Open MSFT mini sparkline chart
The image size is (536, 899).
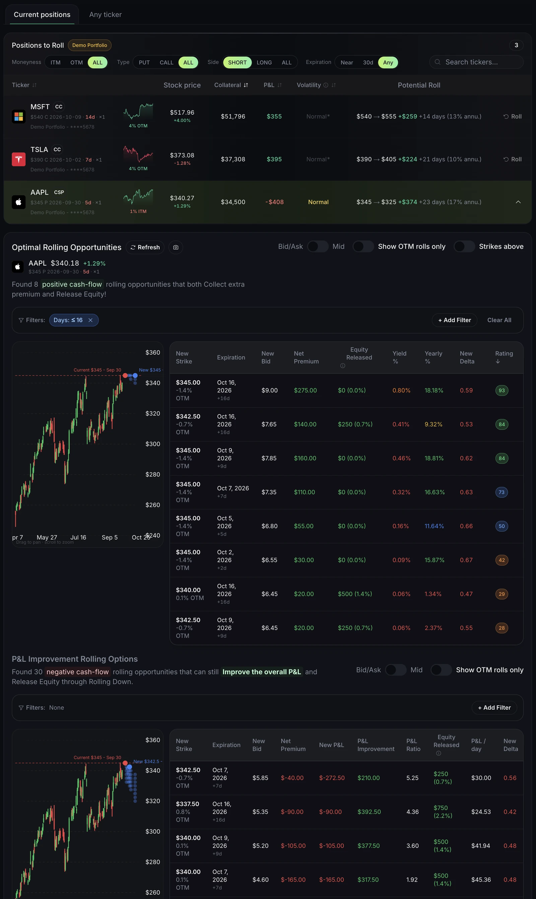[x=138, y=111]
